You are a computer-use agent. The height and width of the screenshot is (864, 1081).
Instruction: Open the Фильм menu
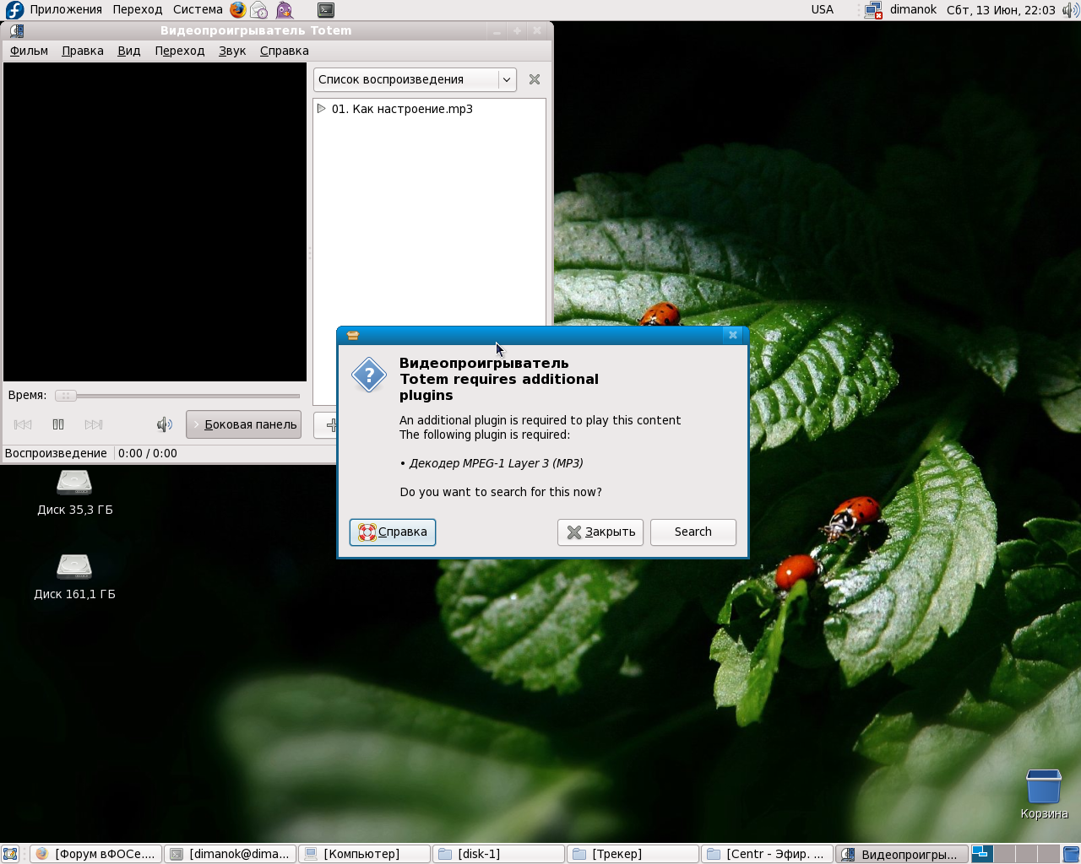pyautogui.click(x=29, y=51)
